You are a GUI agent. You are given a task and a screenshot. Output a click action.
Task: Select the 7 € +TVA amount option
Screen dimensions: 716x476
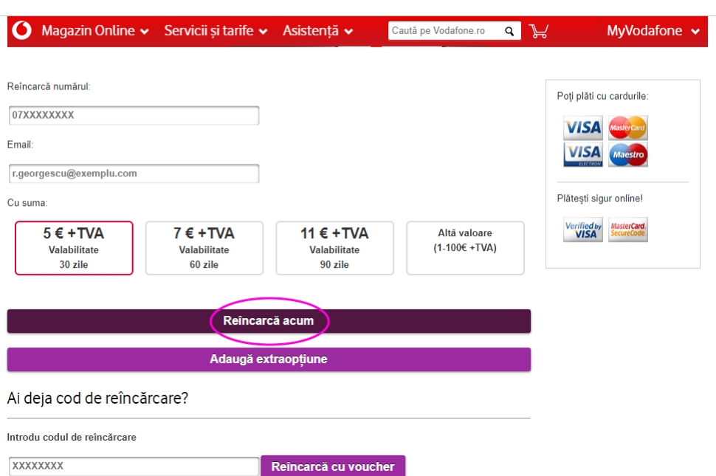[204, 248]
